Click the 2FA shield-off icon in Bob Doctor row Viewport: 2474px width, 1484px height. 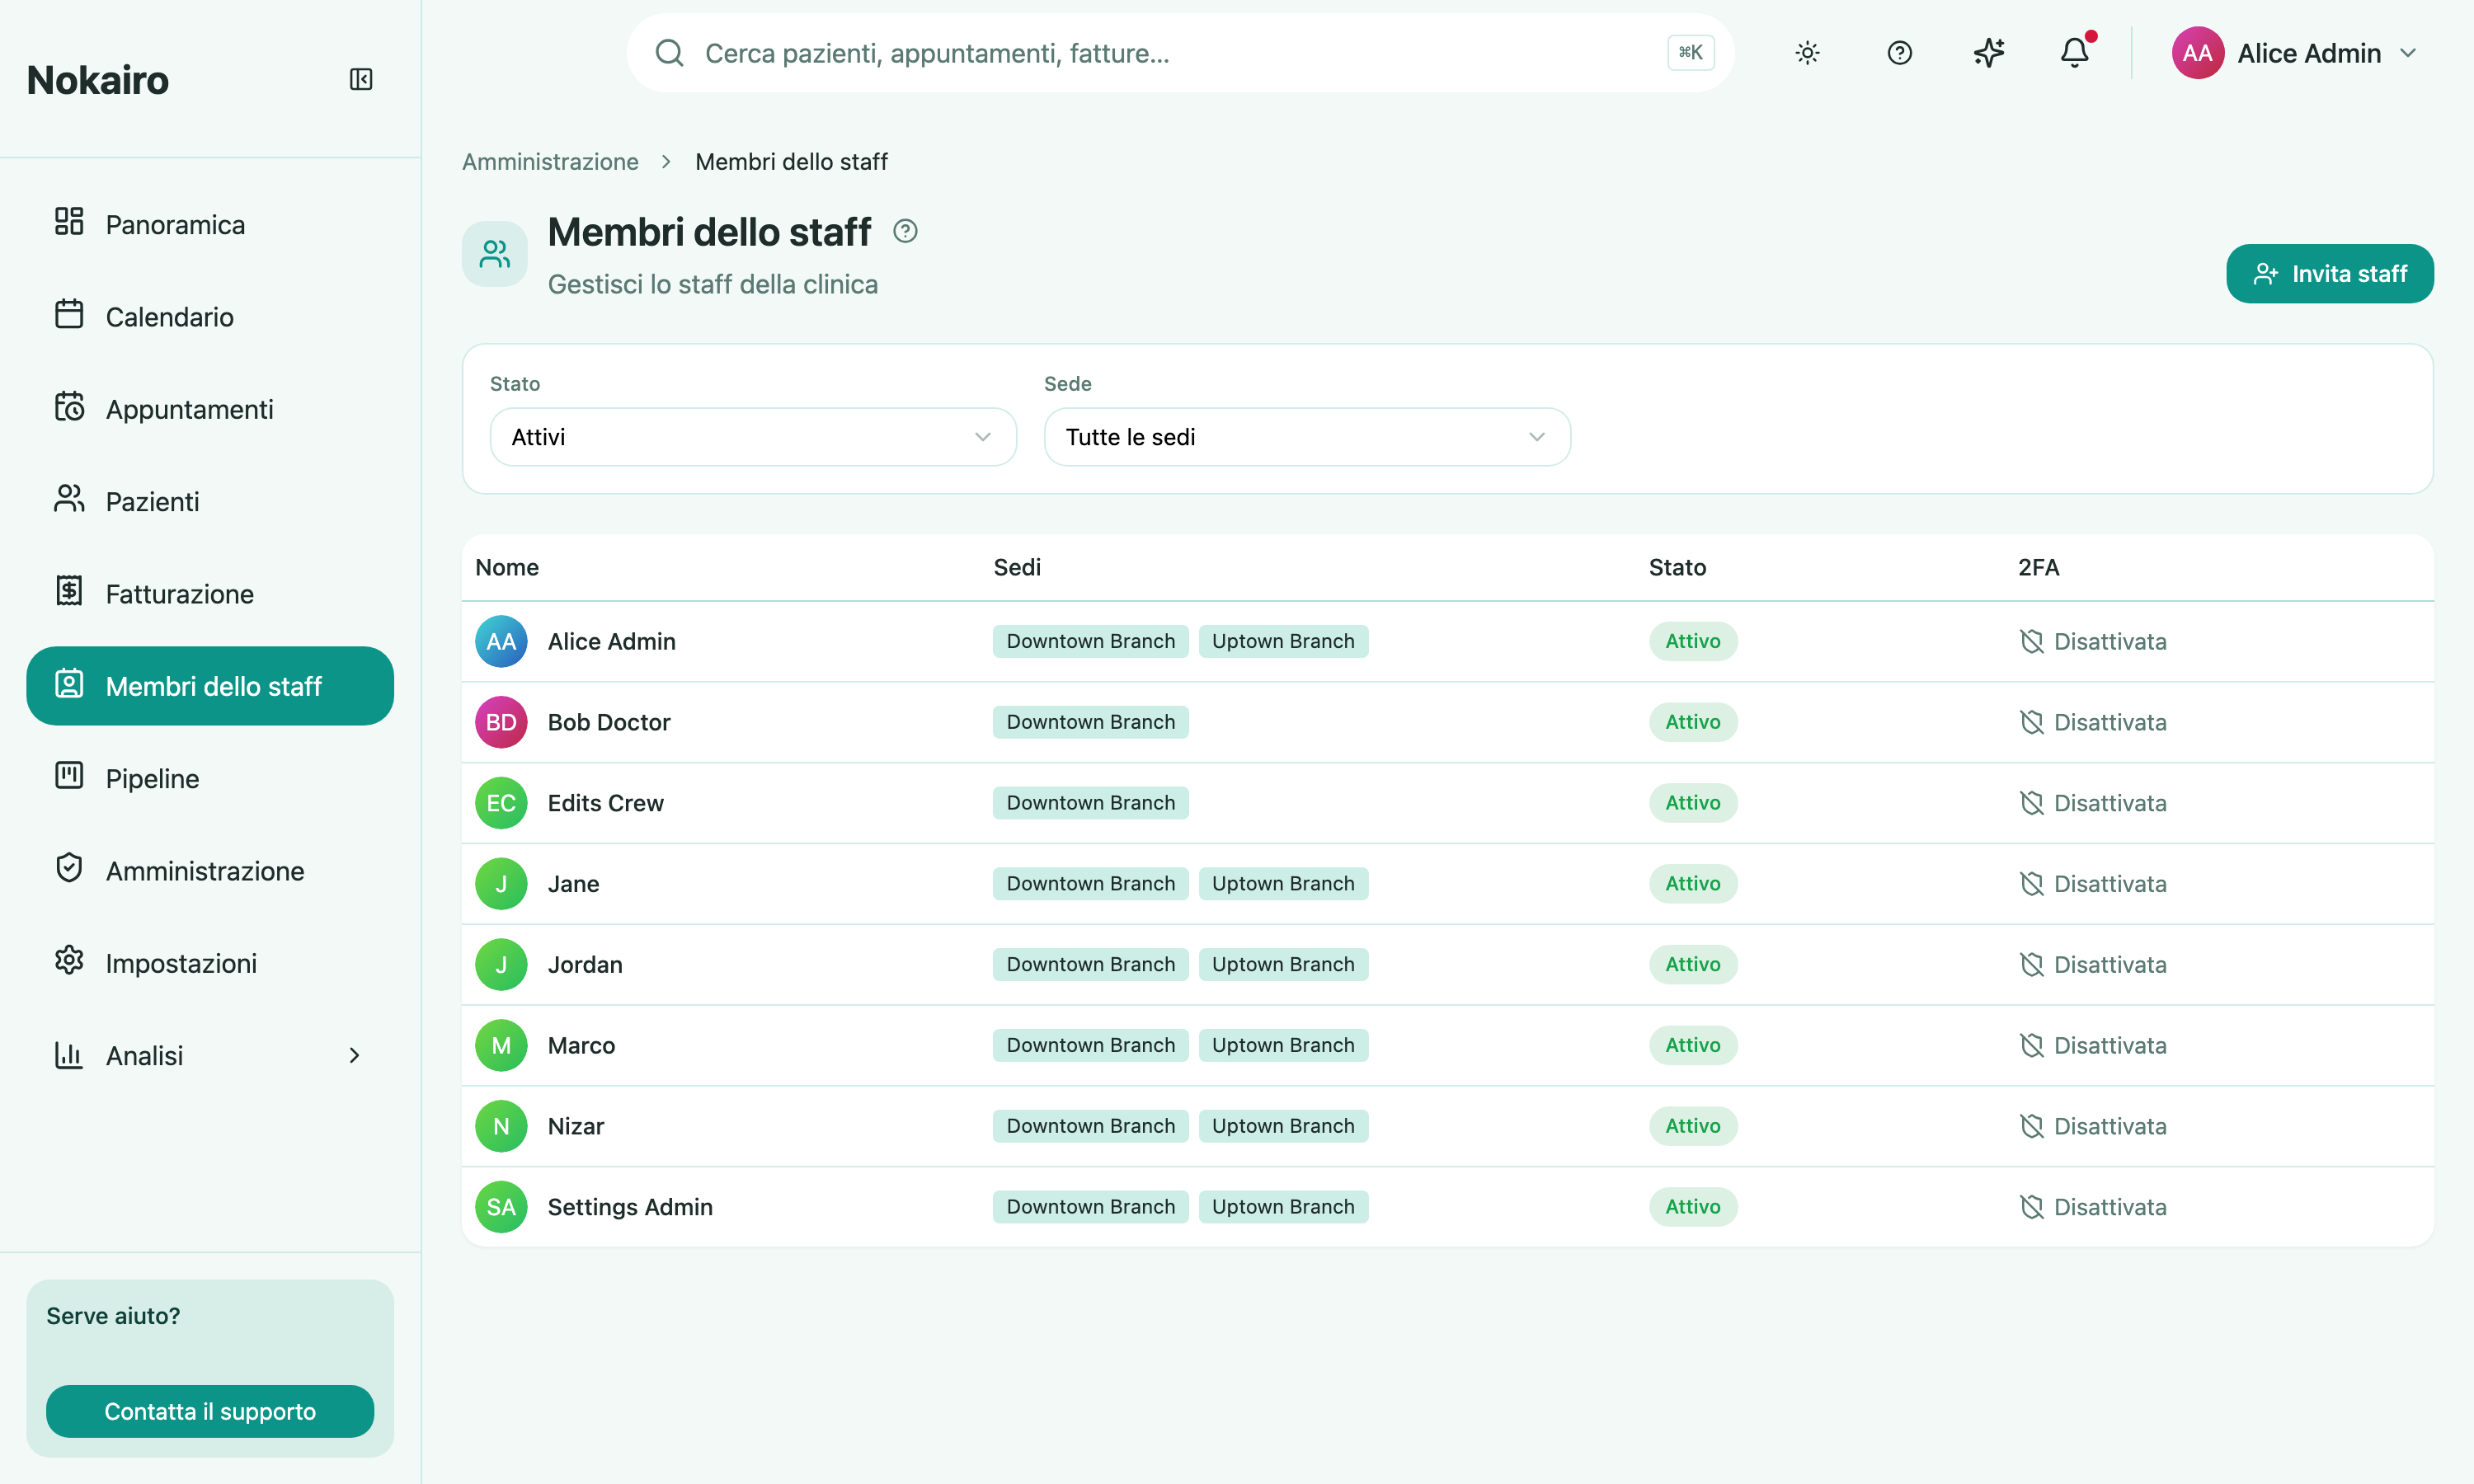pos(2031,722)
